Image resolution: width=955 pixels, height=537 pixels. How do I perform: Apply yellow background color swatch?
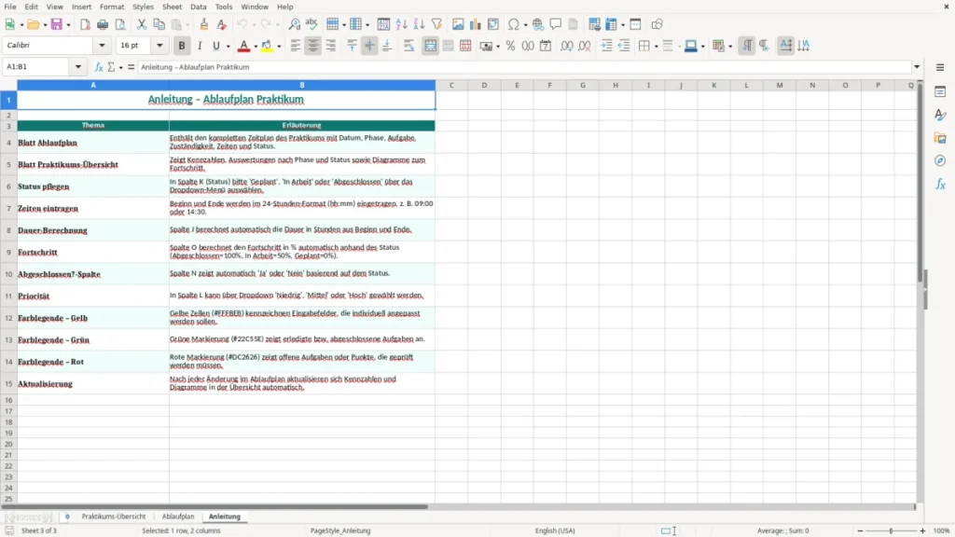click(267, 46)
